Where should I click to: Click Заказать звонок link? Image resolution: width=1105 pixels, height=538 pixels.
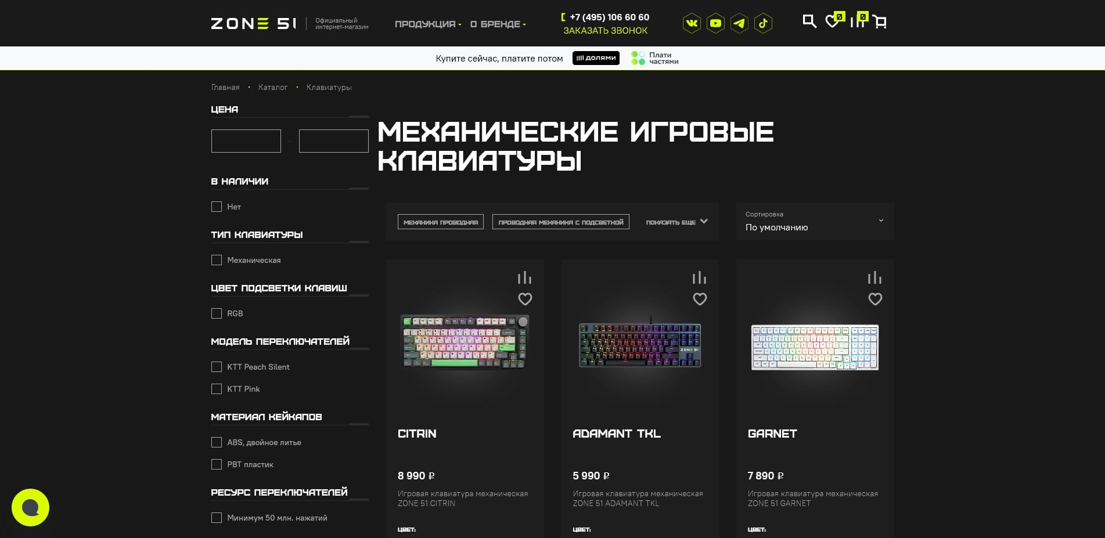605,31
